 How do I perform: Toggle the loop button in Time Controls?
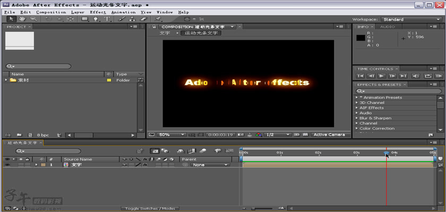tap(427, 76)
